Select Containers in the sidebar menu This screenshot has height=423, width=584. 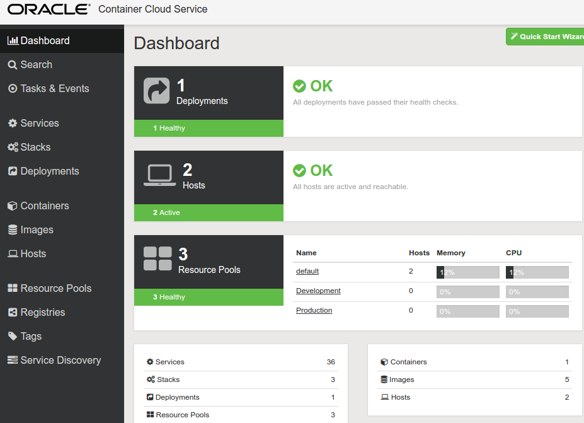[62, 206]
